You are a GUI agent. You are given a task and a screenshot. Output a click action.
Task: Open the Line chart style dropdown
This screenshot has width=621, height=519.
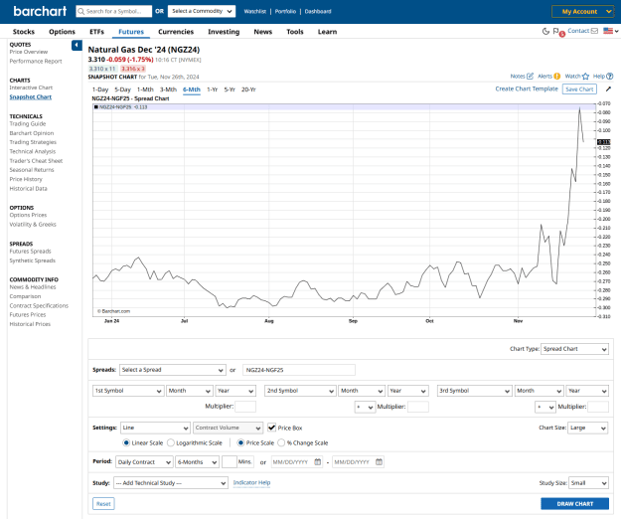(155, 428)
